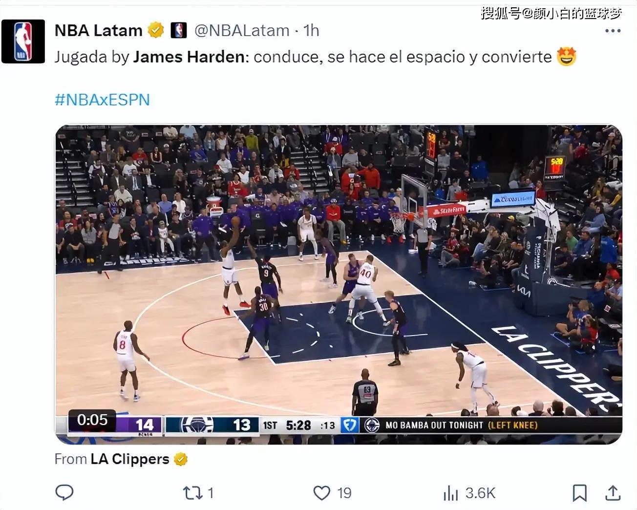This screenshot has height=510, width=637.
Task: Like the tweet with the heart icon
Action: pos(321,493)
